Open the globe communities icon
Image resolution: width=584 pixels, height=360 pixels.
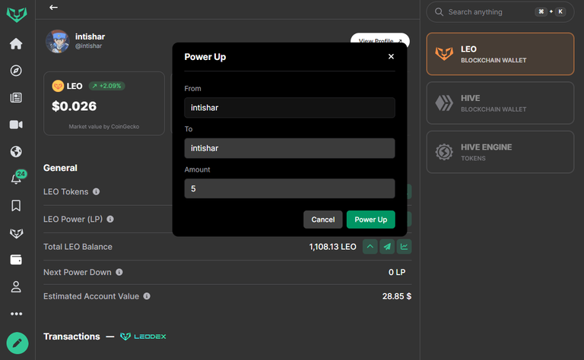click(x=16, y=152)
